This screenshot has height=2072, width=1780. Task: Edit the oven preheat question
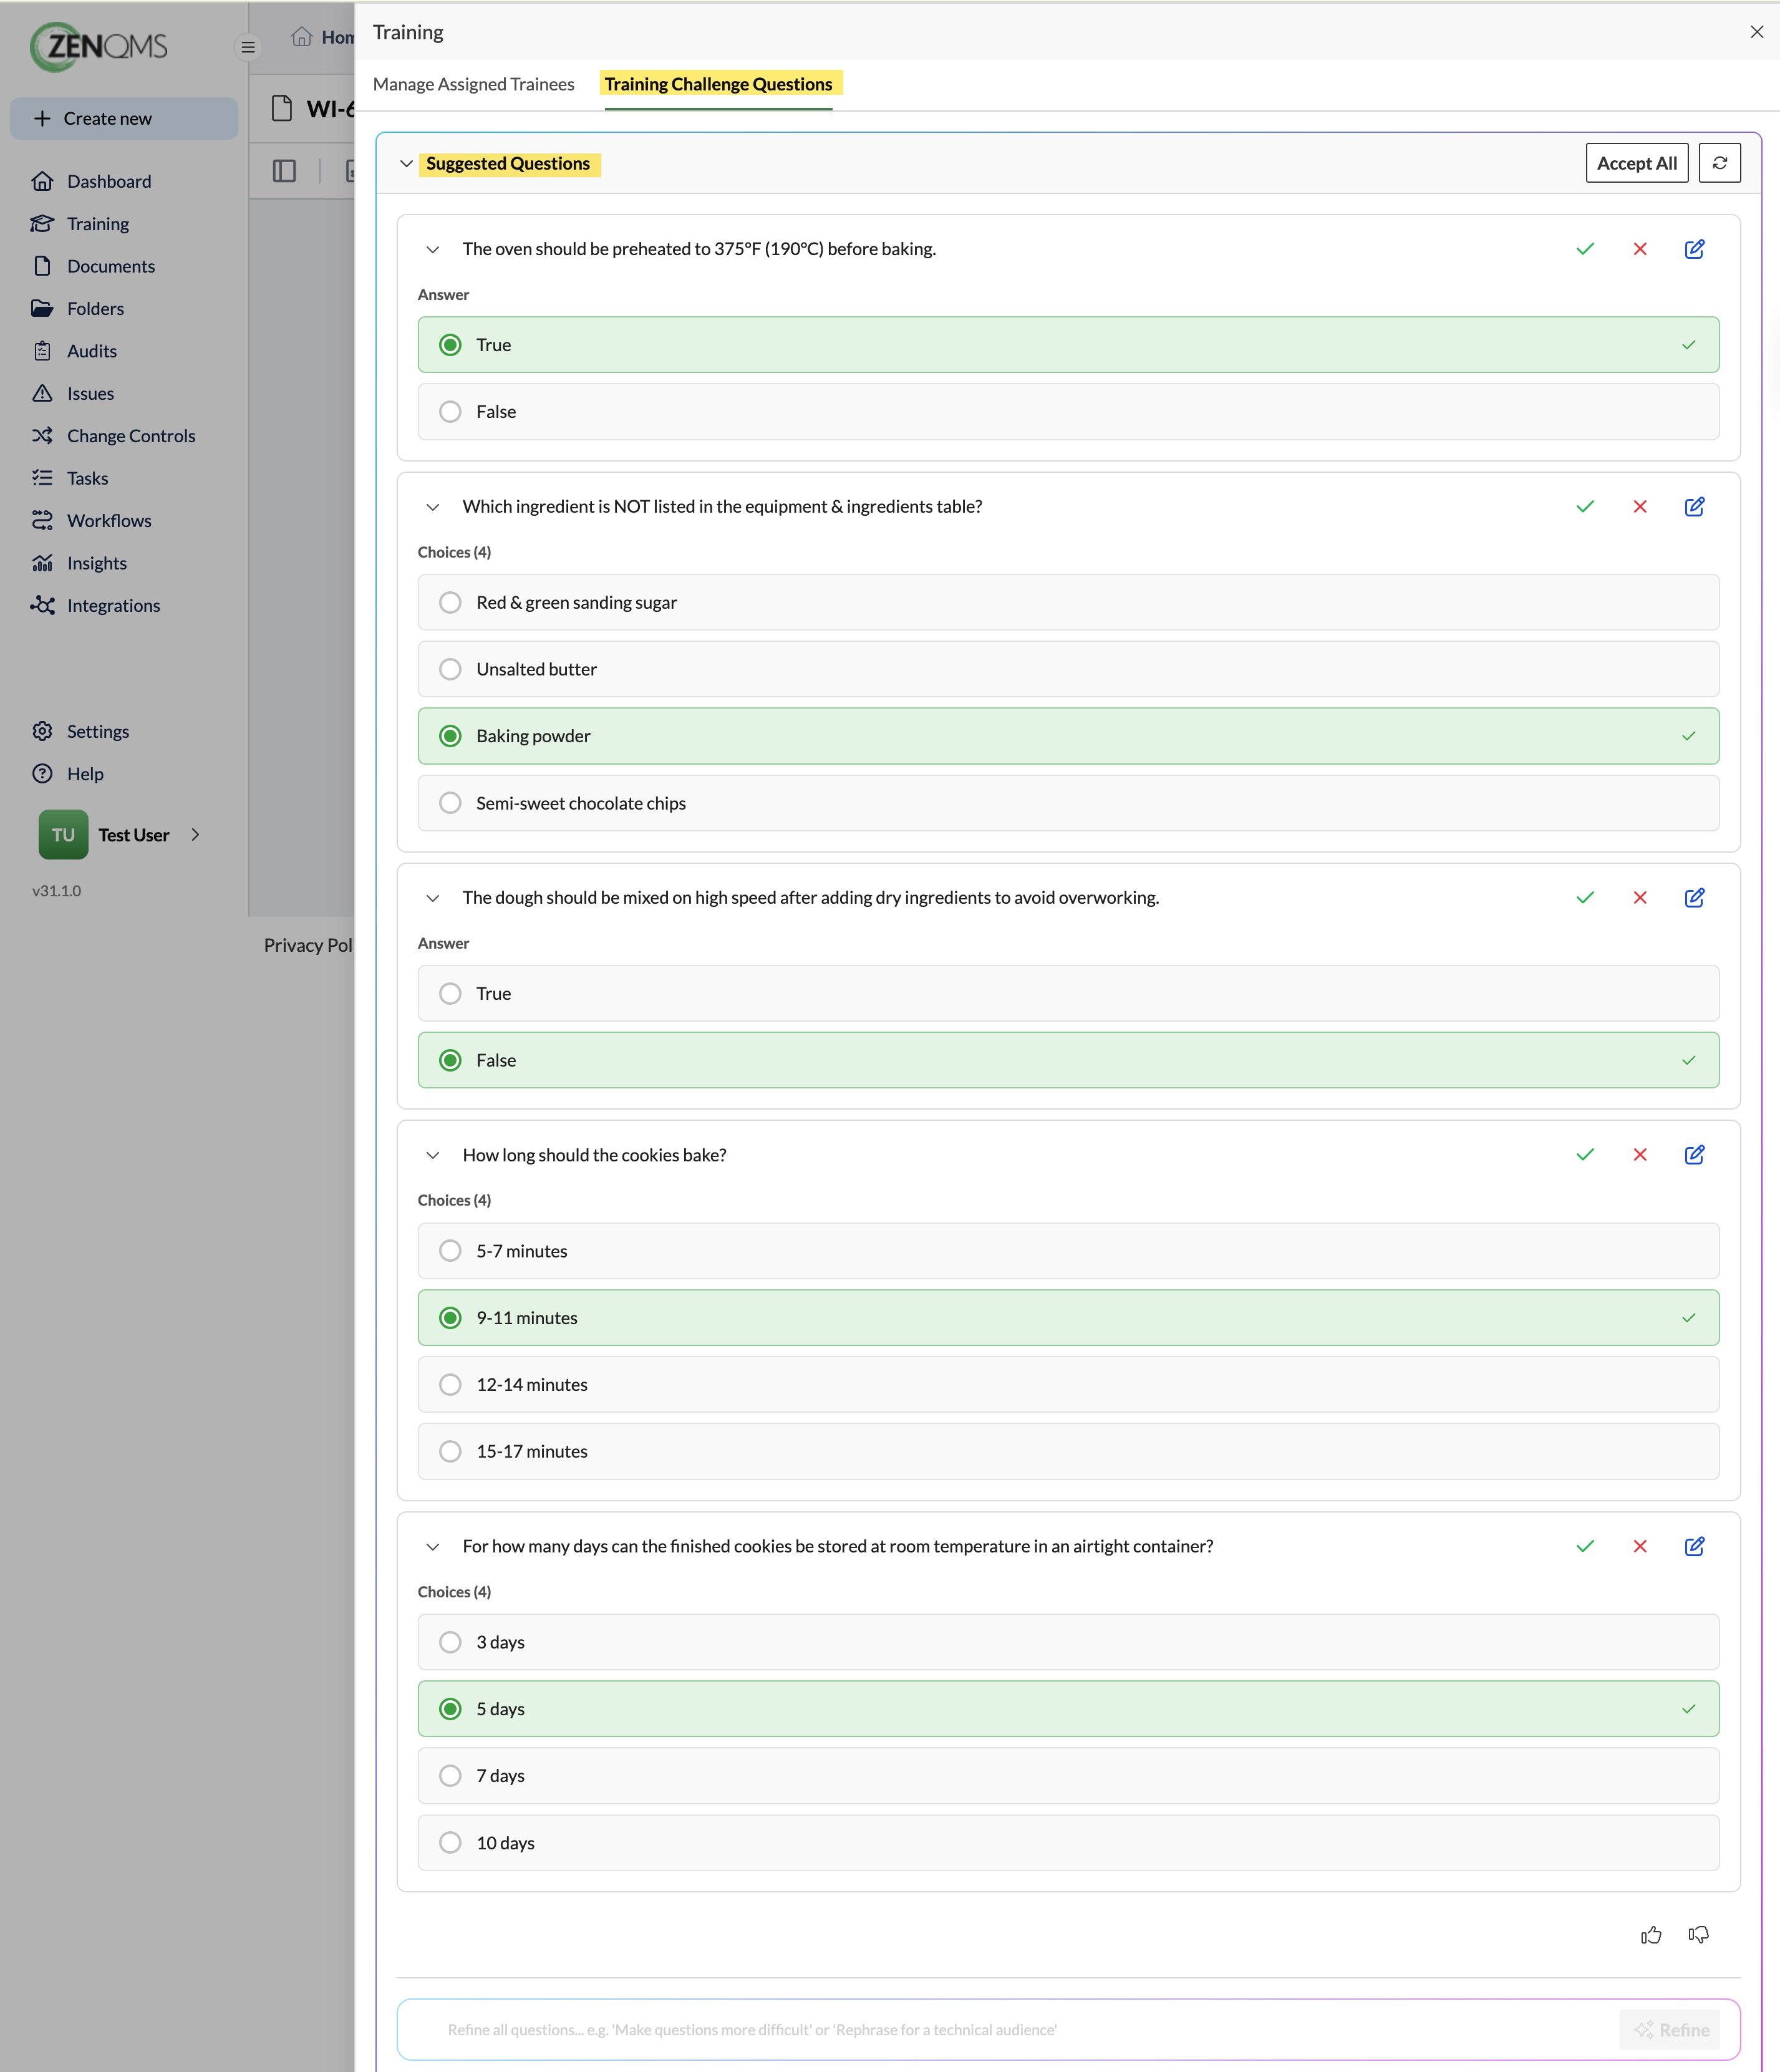pyautogui.click(x=1695, y=249)
